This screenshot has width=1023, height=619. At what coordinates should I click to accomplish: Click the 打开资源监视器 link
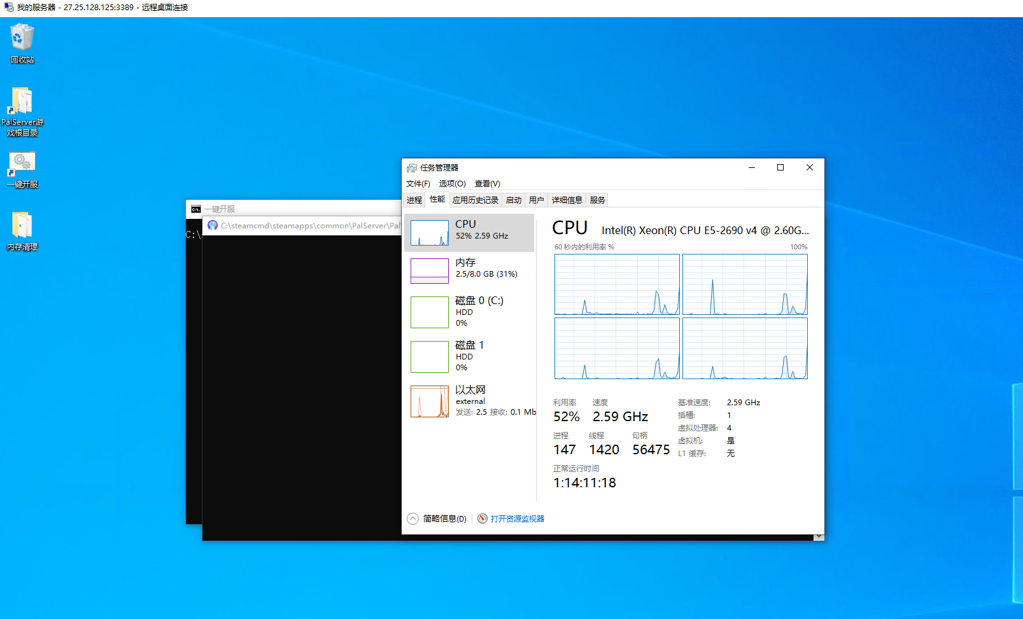(518, 519)
